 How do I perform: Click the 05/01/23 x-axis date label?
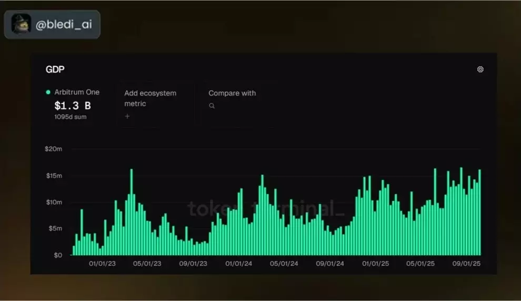(x=147, y=264)
